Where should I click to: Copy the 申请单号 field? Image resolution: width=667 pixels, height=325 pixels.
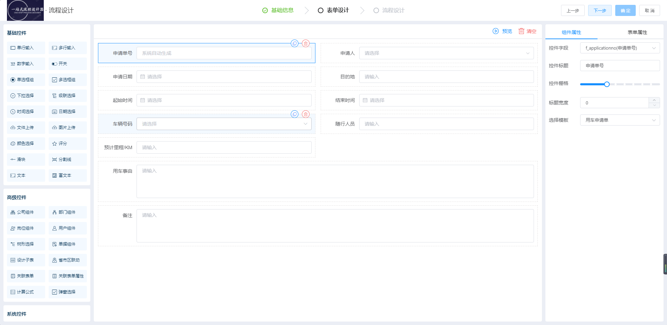pyautogui.click(x=295, y=43)
